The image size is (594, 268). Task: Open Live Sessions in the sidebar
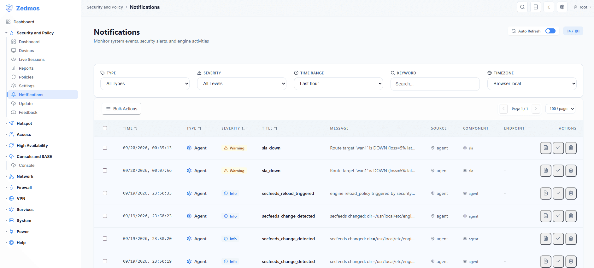[x=32, y=59]
